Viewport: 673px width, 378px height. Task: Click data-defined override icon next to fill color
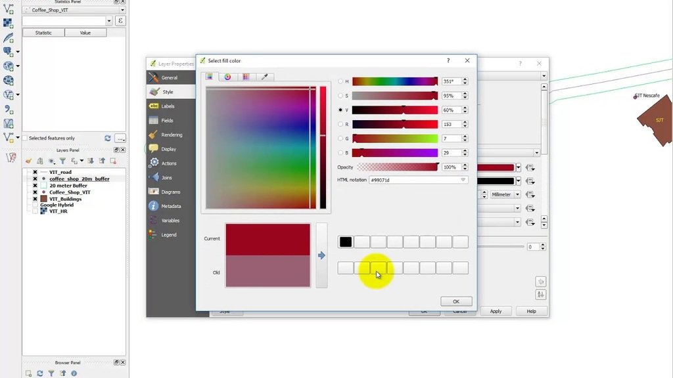tap(530, 167)
